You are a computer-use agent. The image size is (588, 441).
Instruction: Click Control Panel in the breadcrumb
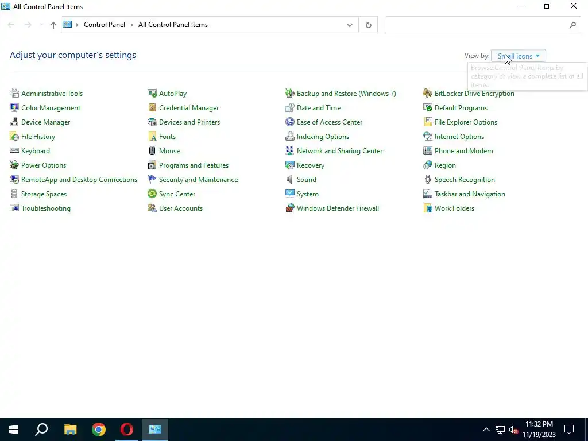tap(105, 25)
